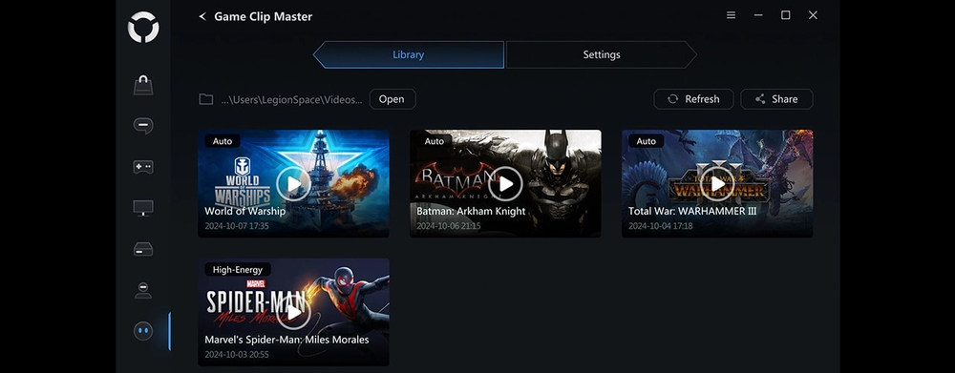Click the Share button
Screen dimensions: 955x373
(776, 99)
